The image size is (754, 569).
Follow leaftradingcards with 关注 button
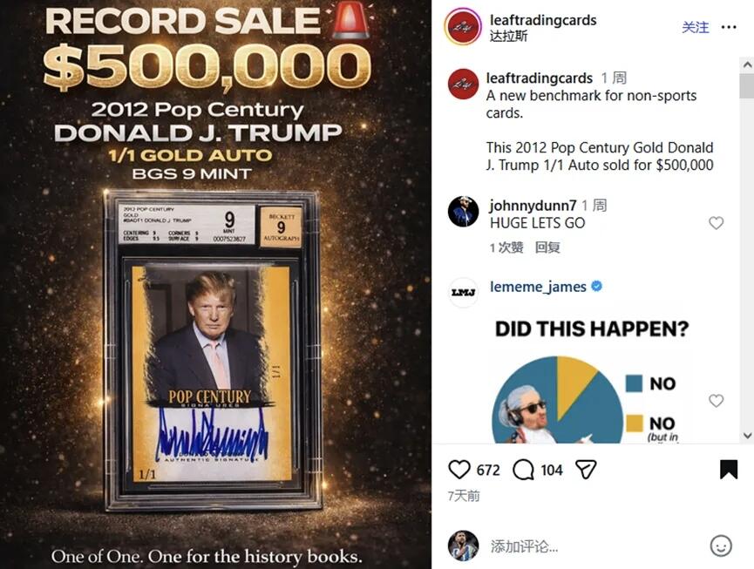pyautogui.click(x=696, y=27)
